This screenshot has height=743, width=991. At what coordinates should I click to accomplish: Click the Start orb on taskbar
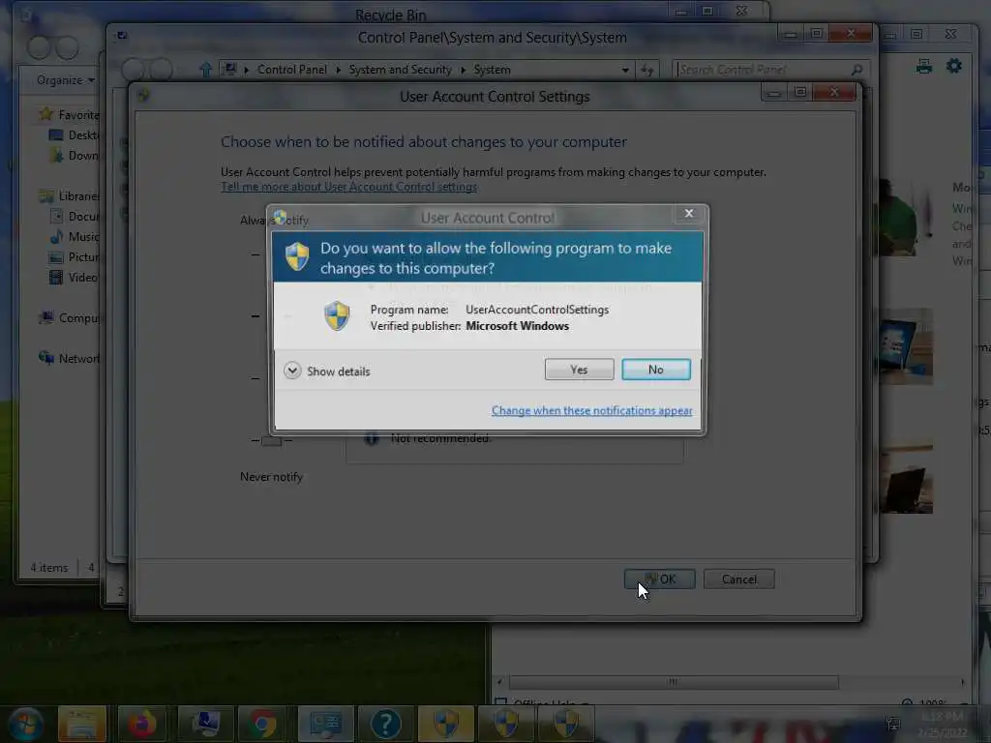pyautogui.click(x=26, y=724)
